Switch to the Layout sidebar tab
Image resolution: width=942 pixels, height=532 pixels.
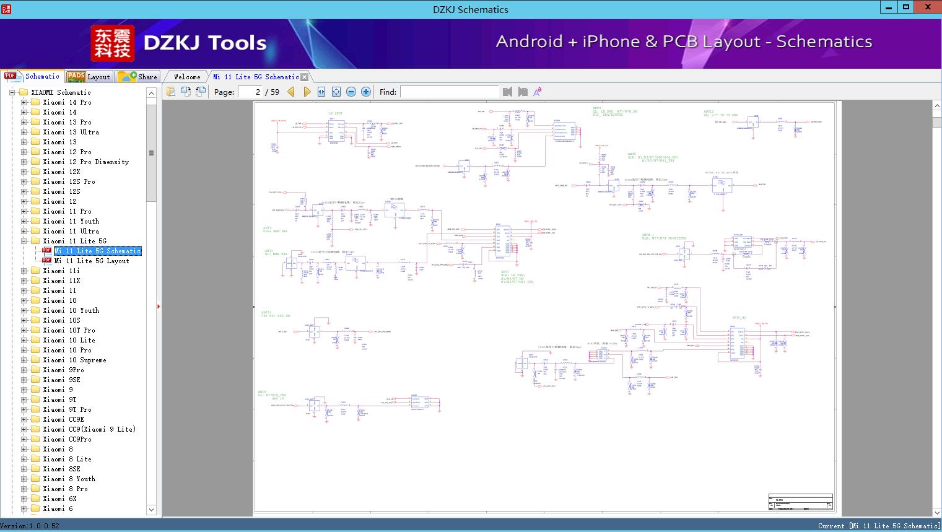[x=89, y=77]
